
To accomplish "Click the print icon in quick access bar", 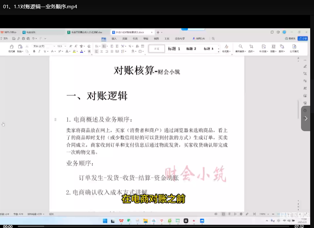I will pyautogui.click(x=24, y=38).
